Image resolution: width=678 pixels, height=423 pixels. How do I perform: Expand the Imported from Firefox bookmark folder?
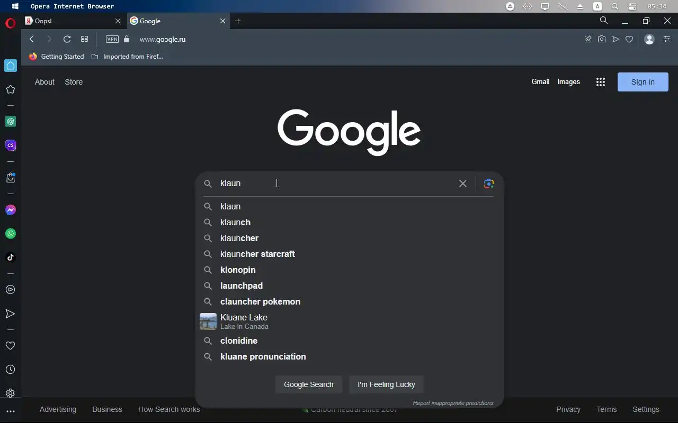coord(127,57)
